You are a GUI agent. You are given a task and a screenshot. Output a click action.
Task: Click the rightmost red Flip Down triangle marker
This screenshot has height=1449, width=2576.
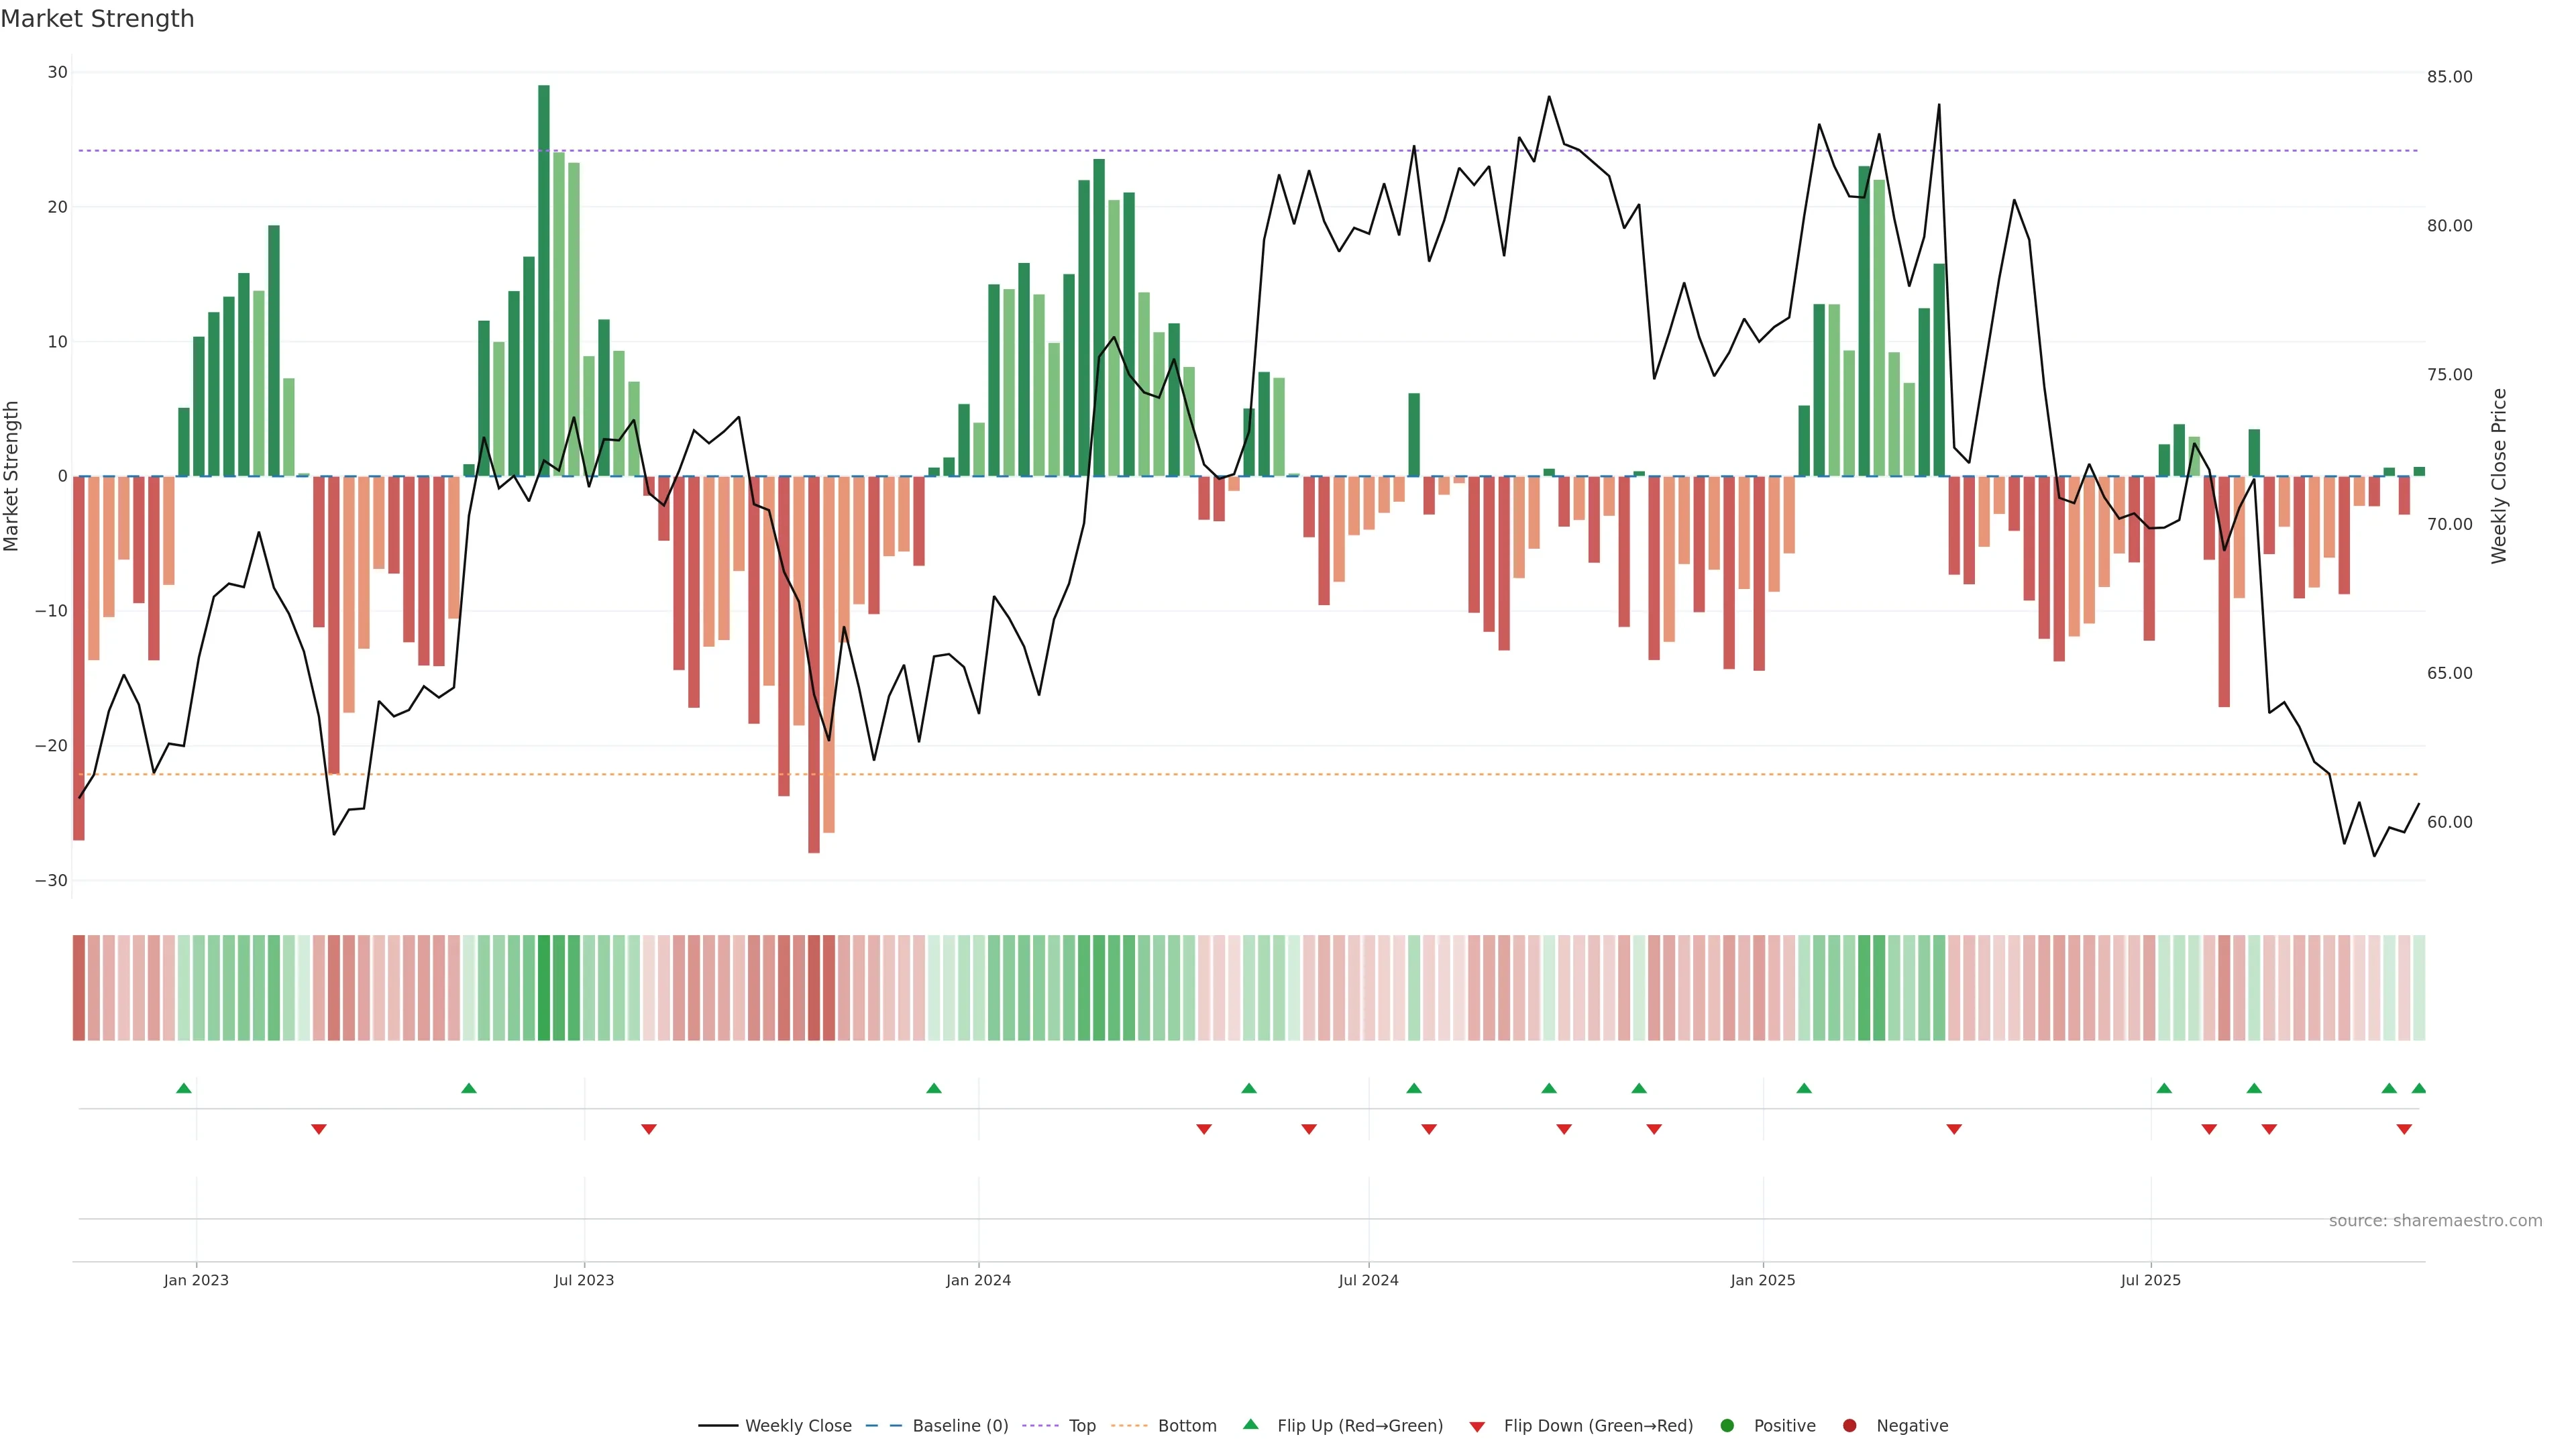click(x=2403, y=1129)
